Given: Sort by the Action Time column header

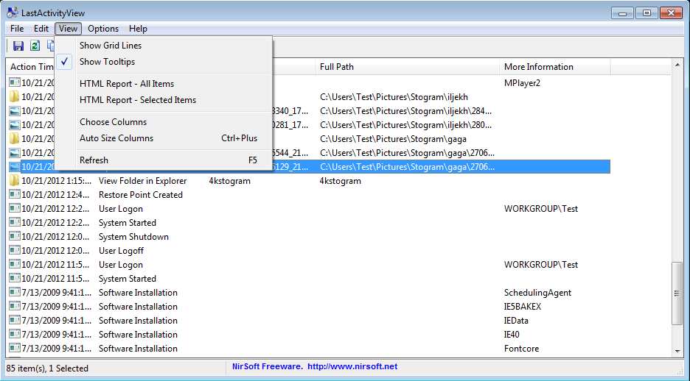Looking at the screenshot, I should [x=32, y=67].
